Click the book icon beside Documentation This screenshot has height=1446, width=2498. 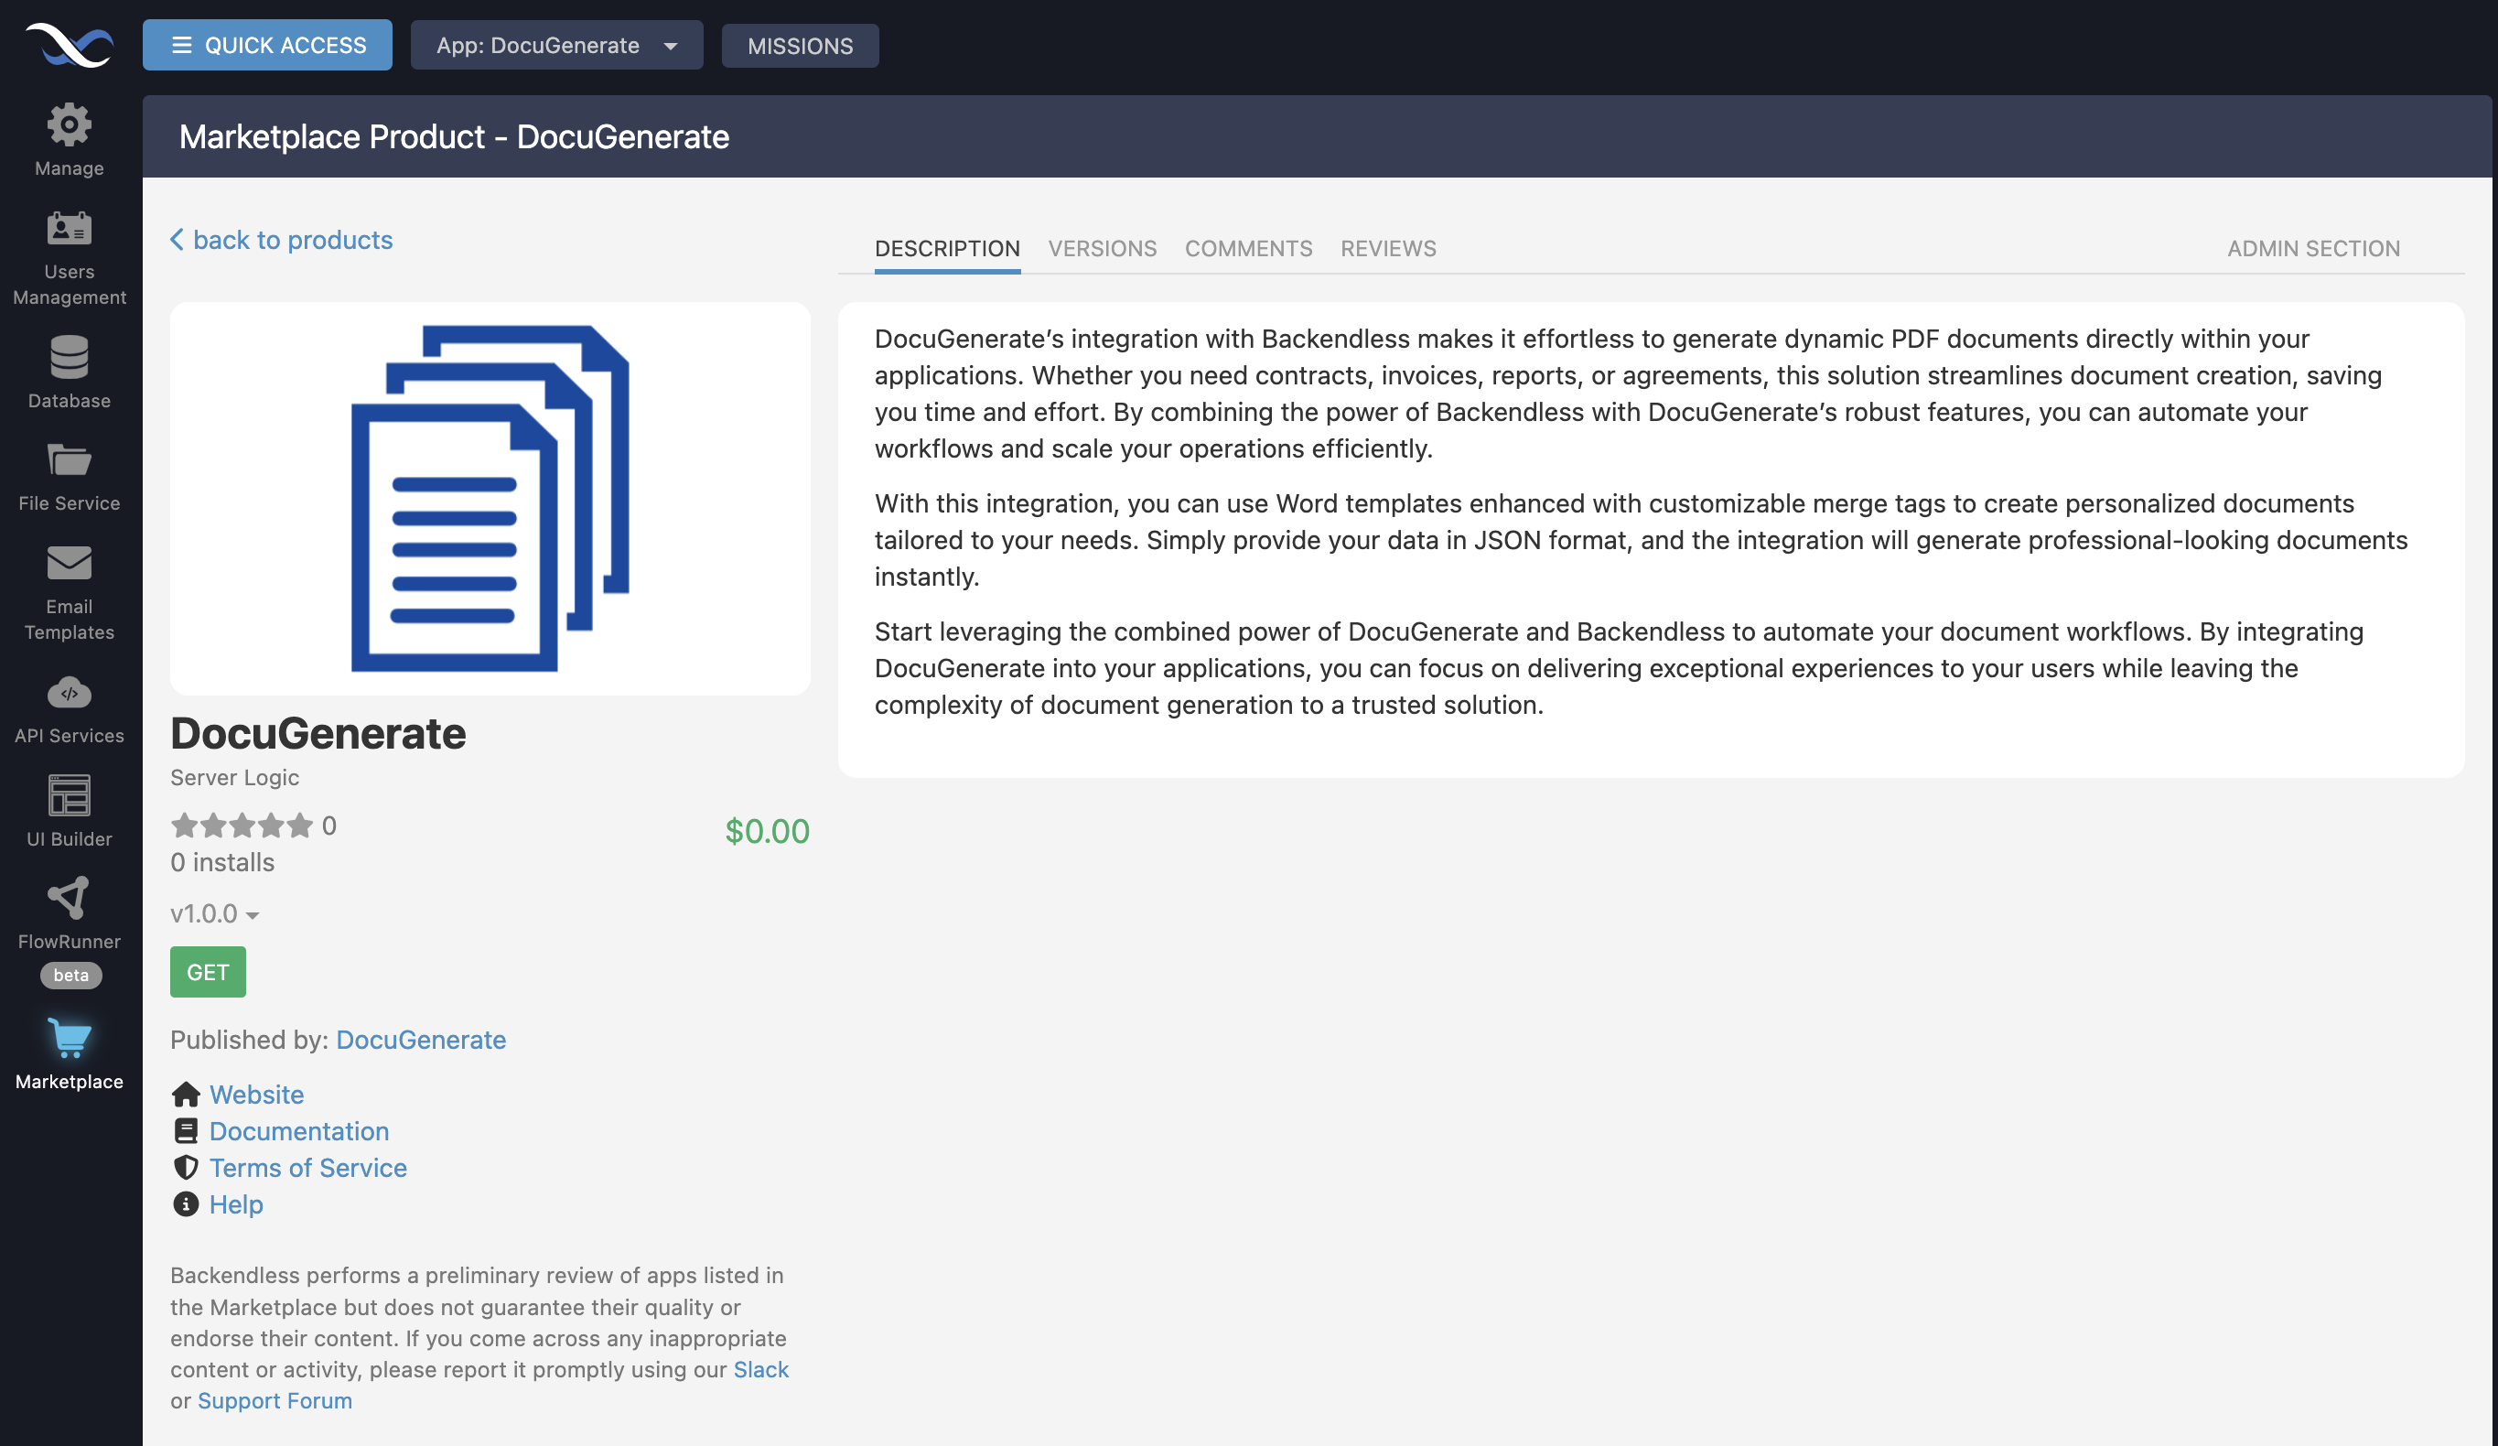[x=186, y=1130]
